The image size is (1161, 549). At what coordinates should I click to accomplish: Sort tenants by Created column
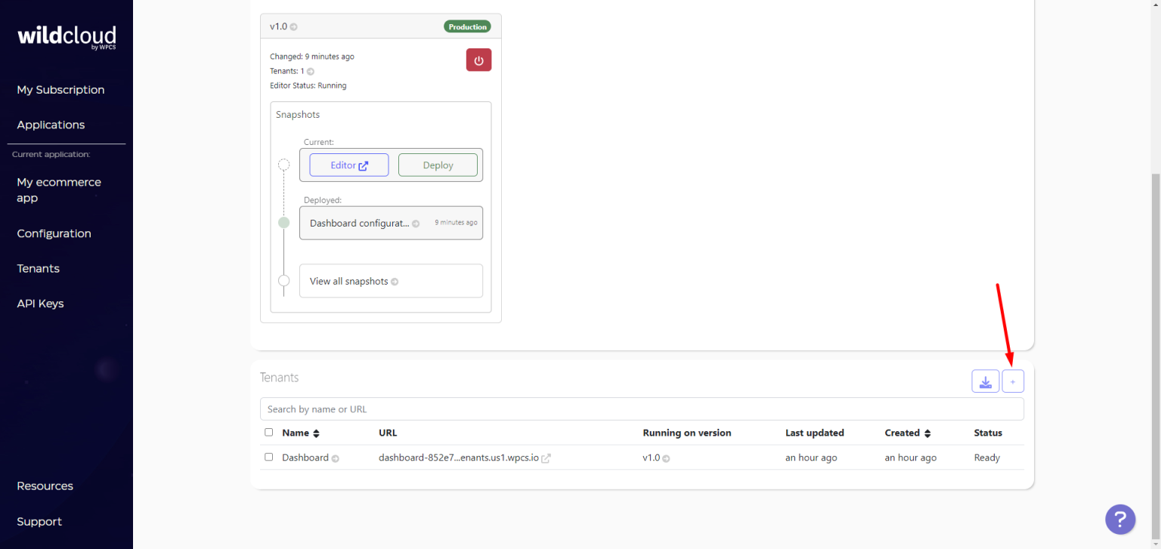[928, 433]
